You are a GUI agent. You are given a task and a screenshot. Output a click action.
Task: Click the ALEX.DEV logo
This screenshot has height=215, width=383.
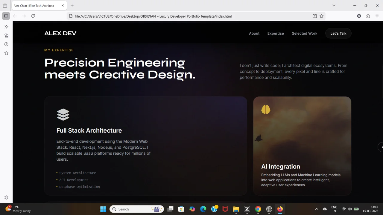pos(60,33)
